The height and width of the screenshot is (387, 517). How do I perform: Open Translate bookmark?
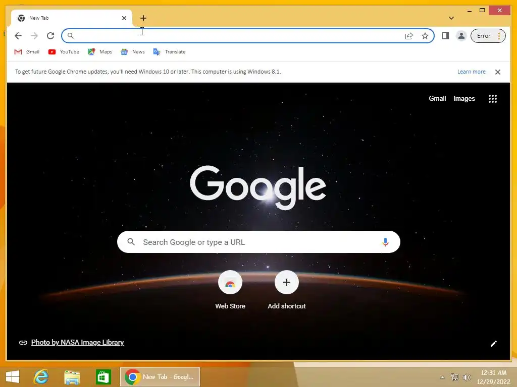(x=169, y=52)
